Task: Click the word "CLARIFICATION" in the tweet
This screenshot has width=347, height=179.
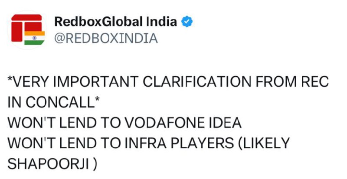Action: coord(197,81)
